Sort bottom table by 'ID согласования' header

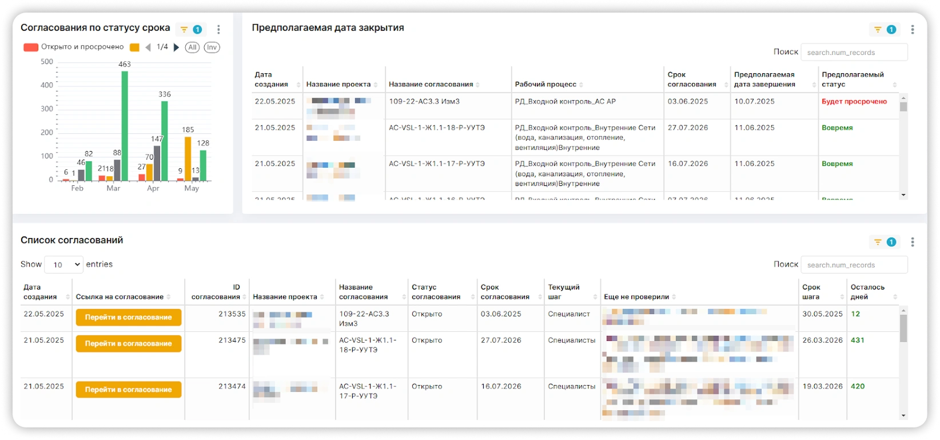(x=217, y=292)
